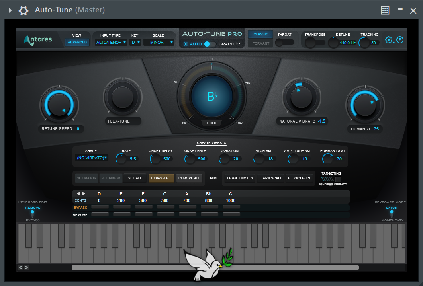This screenshot has width=423, height=286.
Task: Toggle All Octaves
Action: pos(299,178)
